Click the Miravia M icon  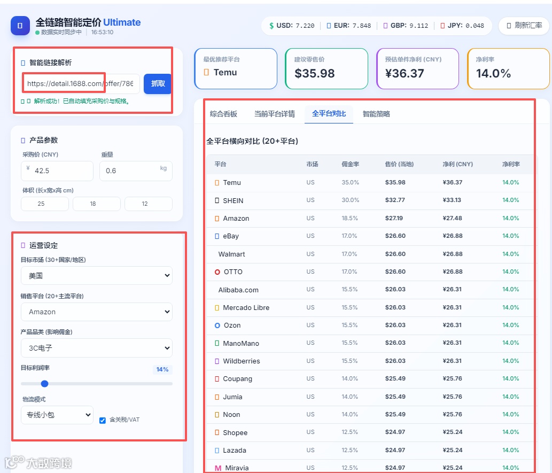pos(218,468)
